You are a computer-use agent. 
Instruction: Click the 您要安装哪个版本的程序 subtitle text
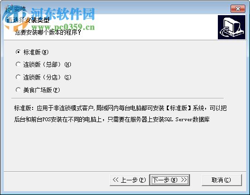point(48,33)
